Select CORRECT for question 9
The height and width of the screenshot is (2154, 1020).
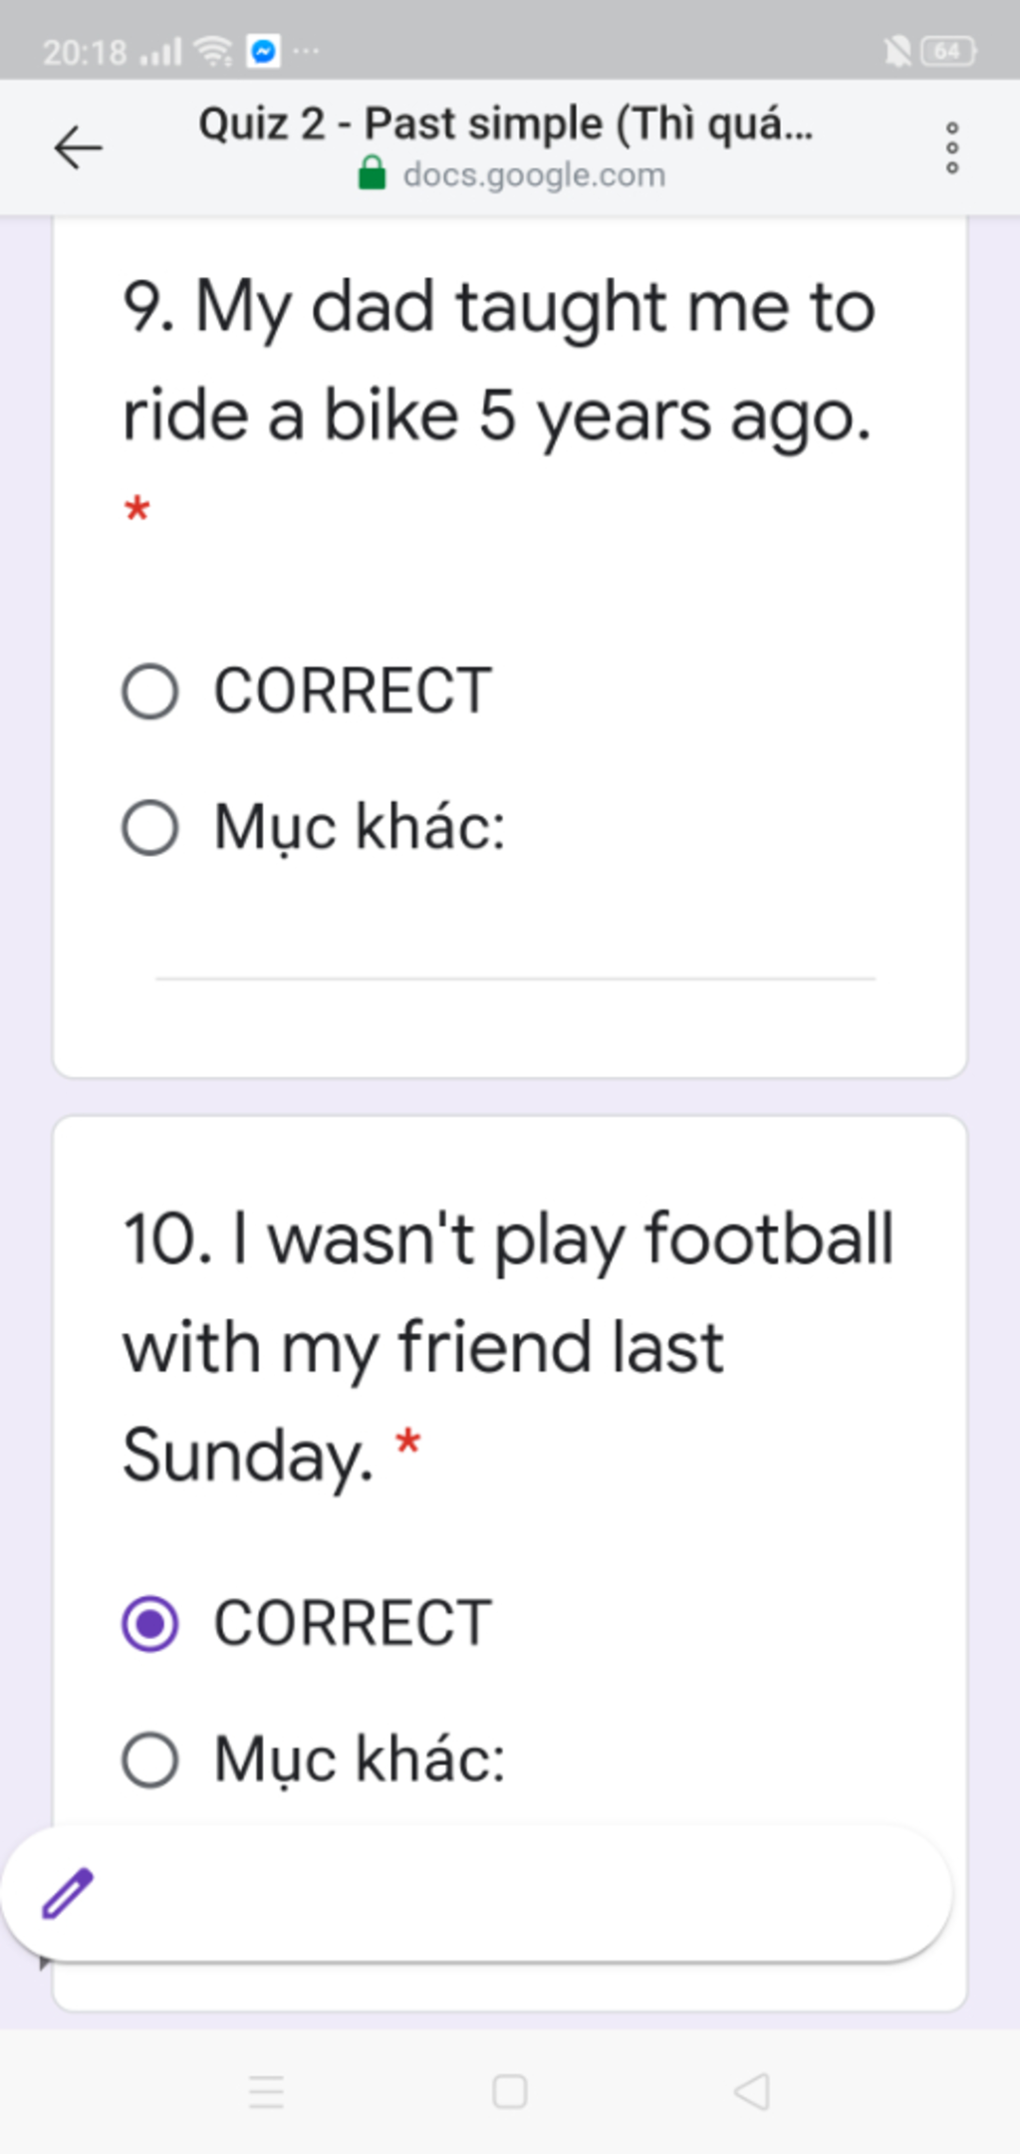pyautogui.click(x=150, y=690)
